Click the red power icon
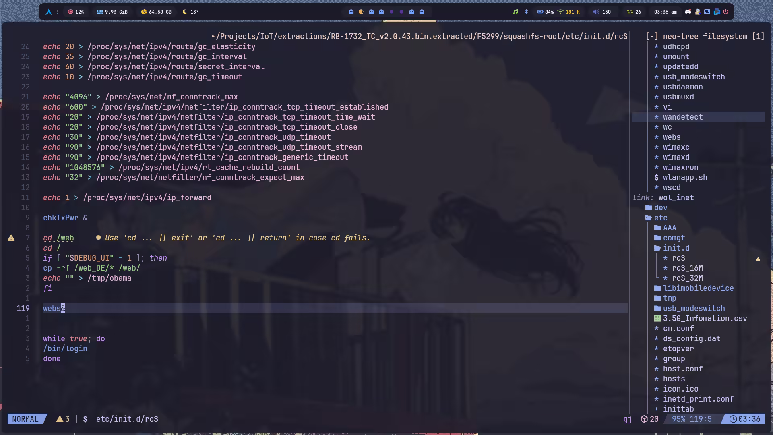 (725, 12)
